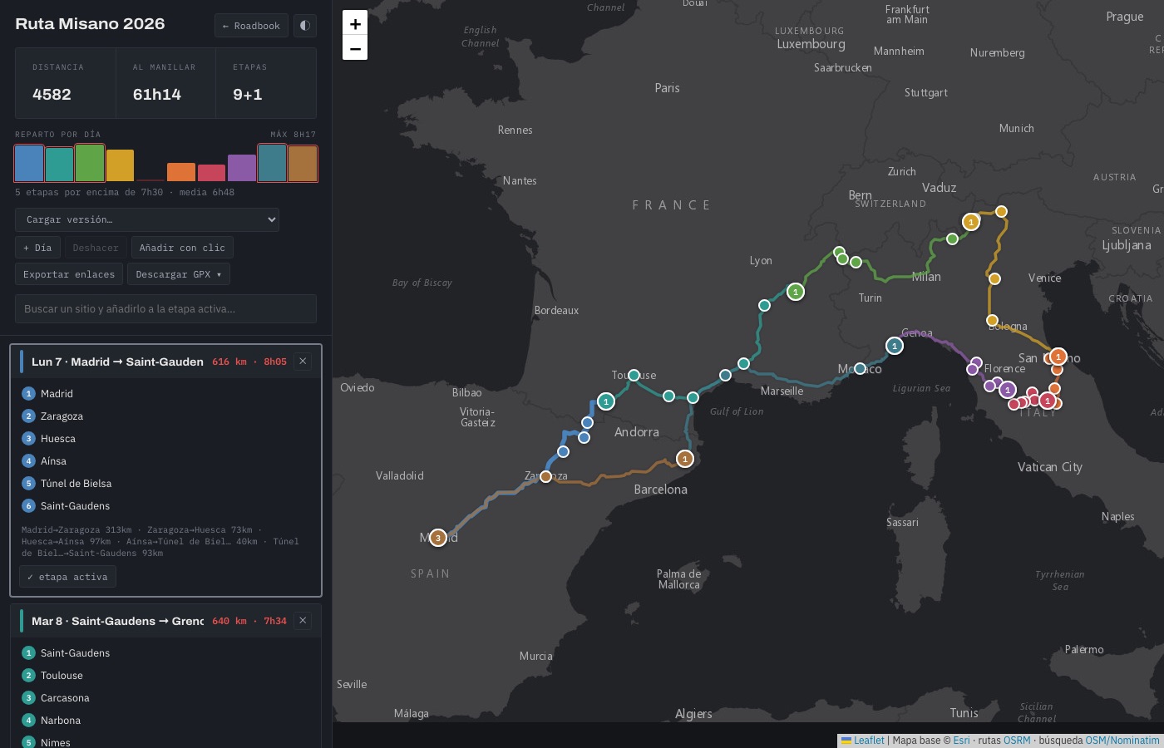Zoom out on the map
1164x748 pixels.
(x=355, y=48)
